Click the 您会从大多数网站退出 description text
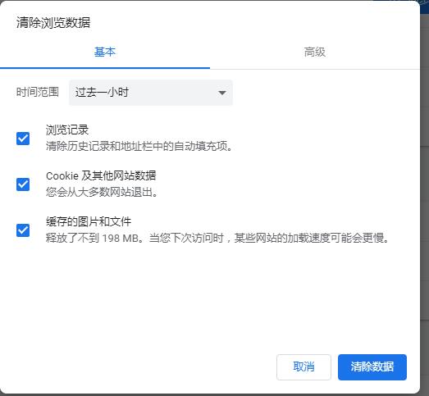 coord(102,192)
